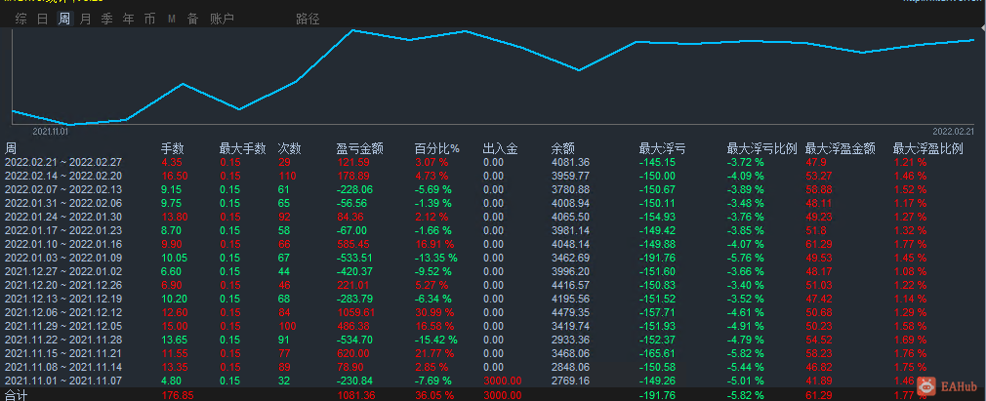This screenshot has height=401, width=986.
Task: Open the M tab
Action: coord(171,20)
